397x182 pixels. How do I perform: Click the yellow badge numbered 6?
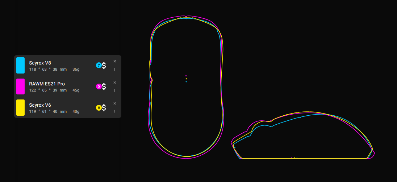click(x=99, y=108)
